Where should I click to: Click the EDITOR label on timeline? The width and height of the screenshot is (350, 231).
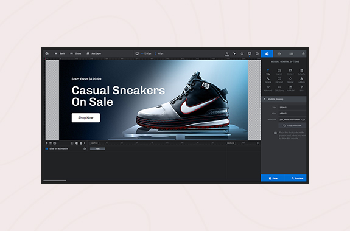(x=94, y=143)
